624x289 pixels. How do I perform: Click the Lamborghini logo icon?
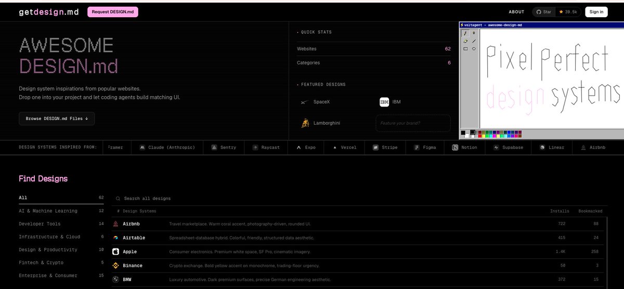pos(305,123)
